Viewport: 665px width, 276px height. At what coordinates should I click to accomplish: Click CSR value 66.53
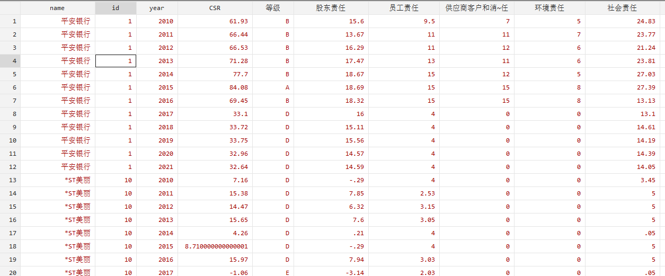tap(239, 48)
